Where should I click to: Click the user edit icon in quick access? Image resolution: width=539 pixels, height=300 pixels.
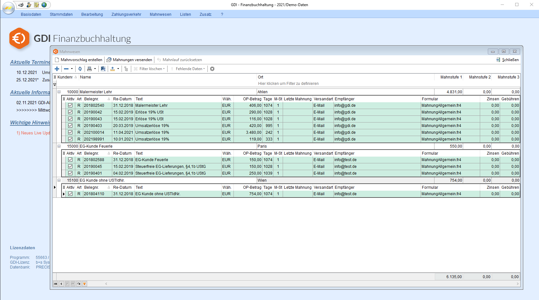tap(29, 5)
